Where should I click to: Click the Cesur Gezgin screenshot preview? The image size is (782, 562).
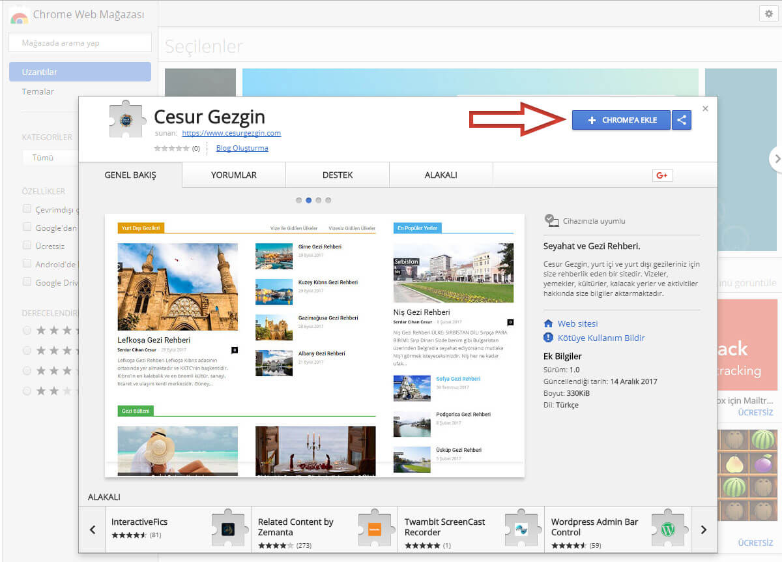[x=315, y=346]
